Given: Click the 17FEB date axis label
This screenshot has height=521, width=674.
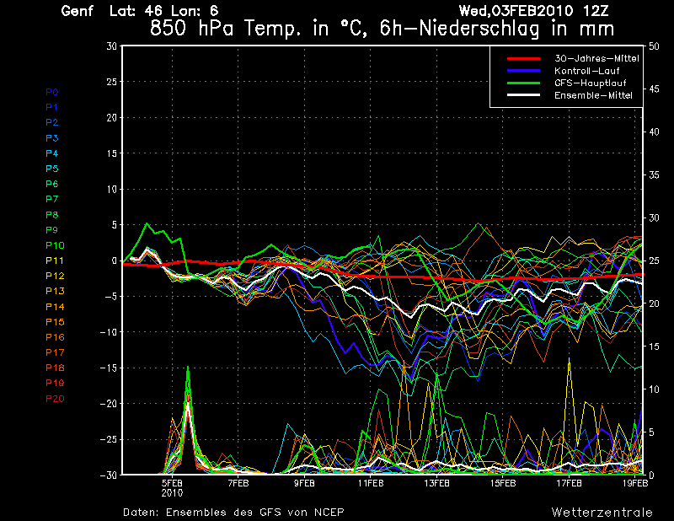Looking at the screenshot, I should pos(570,483).
